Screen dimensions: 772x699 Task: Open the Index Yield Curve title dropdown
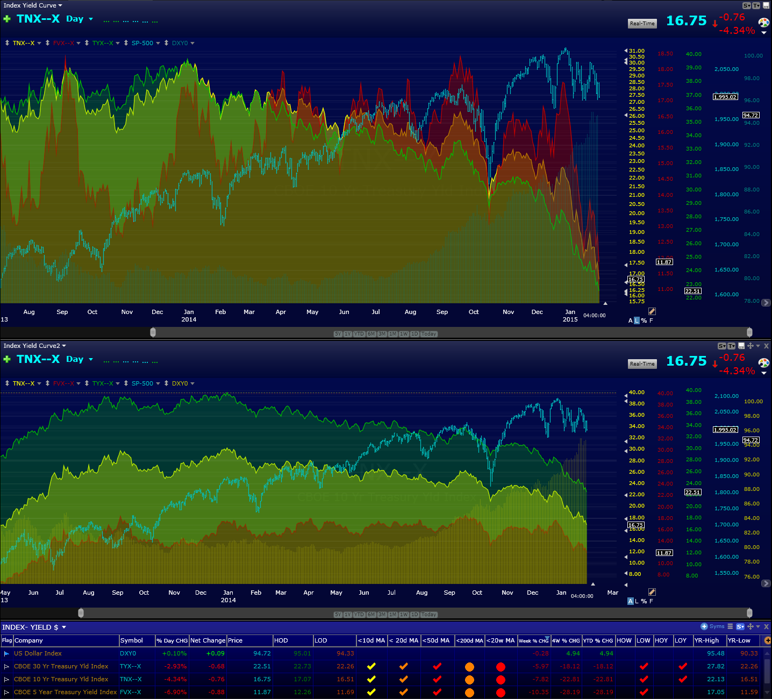[x=60, y=5]
